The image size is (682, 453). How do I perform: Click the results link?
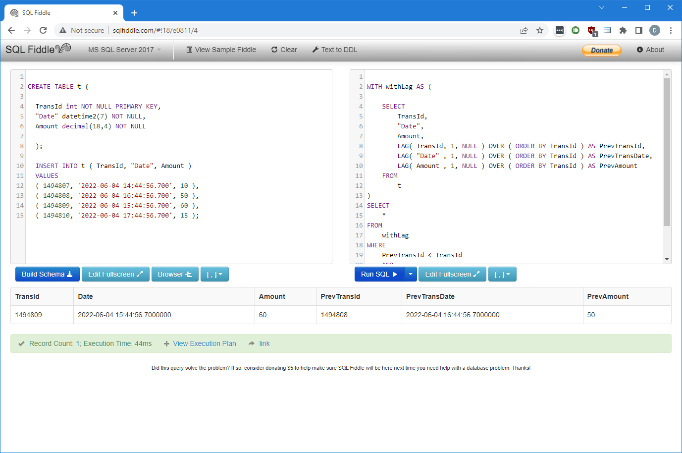point(264,343)
